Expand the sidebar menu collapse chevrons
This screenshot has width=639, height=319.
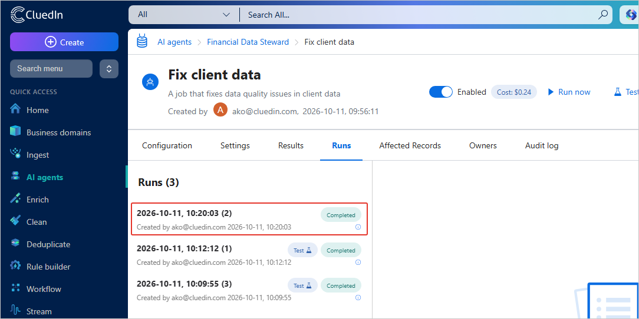click(109, 69)
